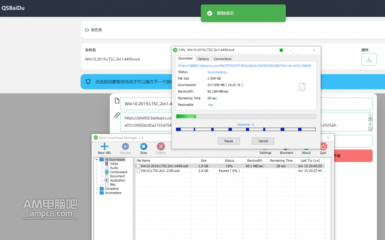This screenshot has height=240, width=385.
Task: Open the About toolbar item
Action: tap(306, 152)
